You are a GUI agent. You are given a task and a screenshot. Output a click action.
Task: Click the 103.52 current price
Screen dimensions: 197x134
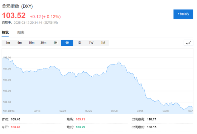14,16
